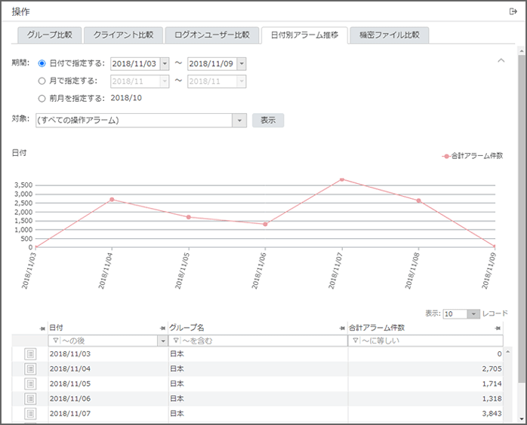
Task: Collapse the filter panel with the chevron
Action: tap(500, 60)
